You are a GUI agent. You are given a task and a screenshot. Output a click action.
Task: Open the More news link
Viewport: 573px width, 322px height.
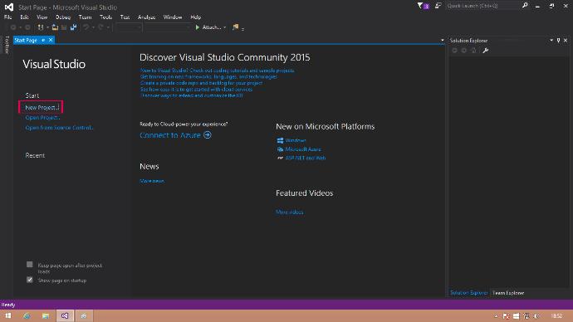152,181
